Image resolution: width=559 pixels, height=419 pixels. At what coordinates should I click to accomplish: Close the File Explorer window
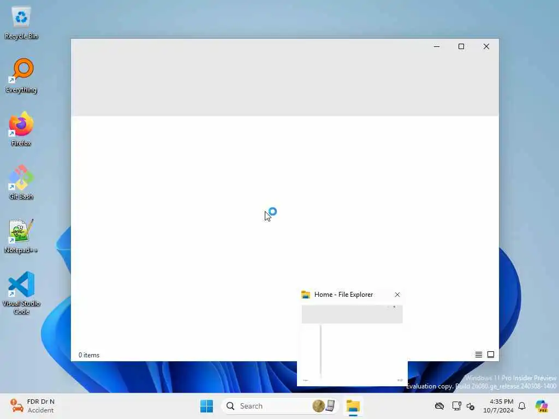point(486,46)
